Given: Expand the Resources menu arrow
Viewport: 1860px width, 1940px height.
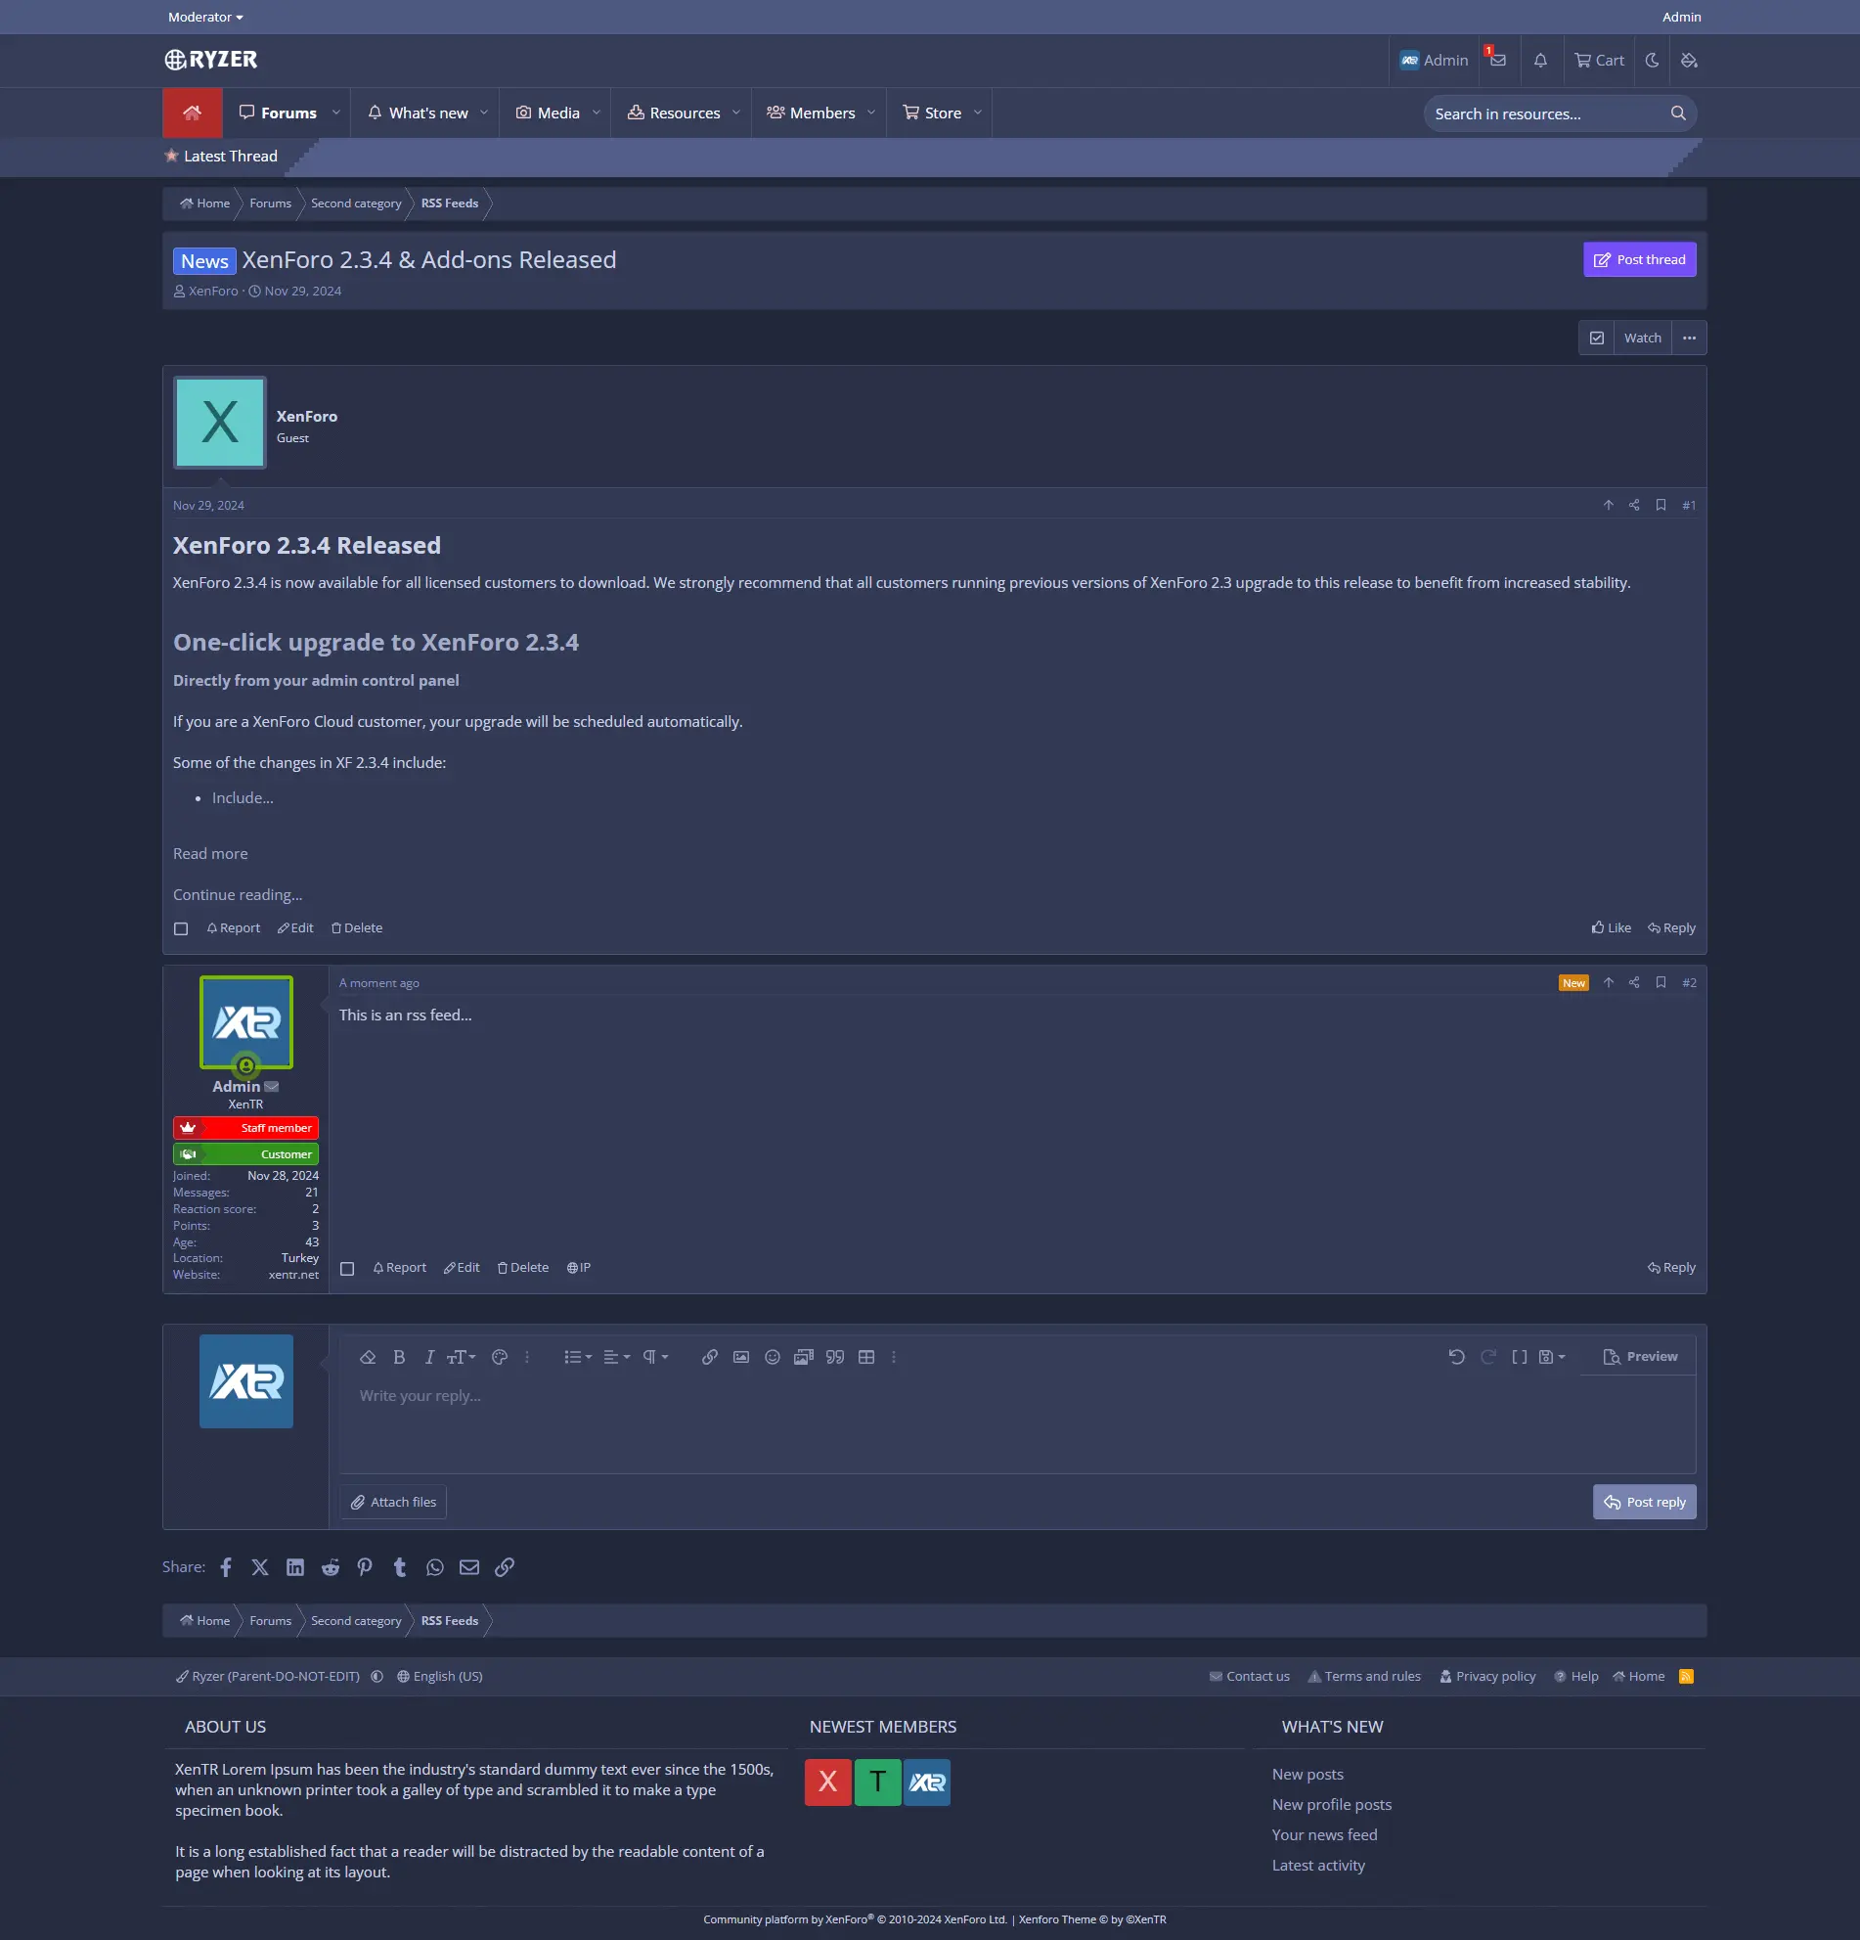Looking at the screenshot, I should [x=736, y=113].
